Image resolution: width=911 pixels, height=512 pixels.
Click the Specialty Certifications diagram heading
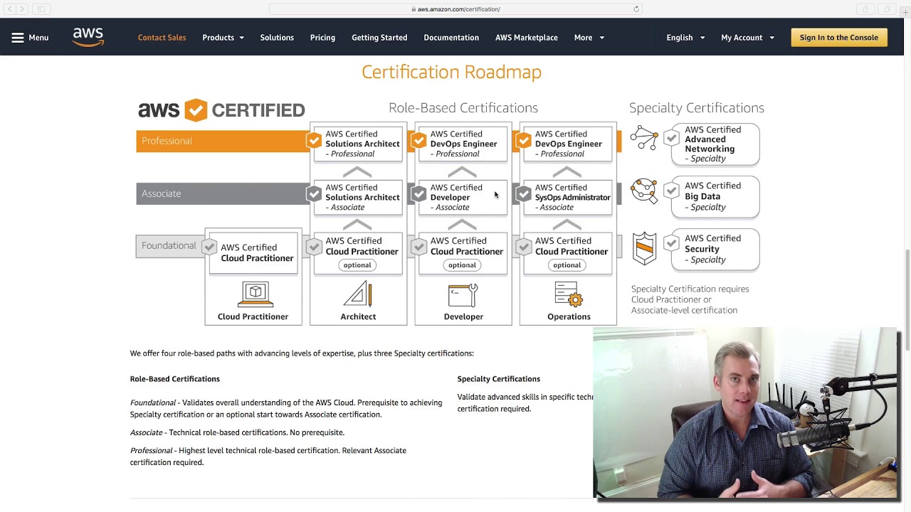point(696,107)
